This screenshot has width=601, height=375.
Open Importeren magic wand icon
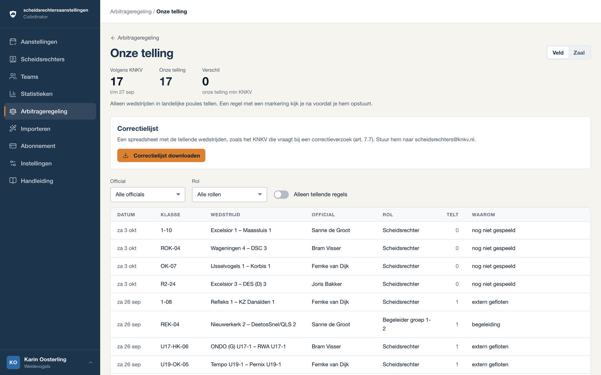point(13,129)
